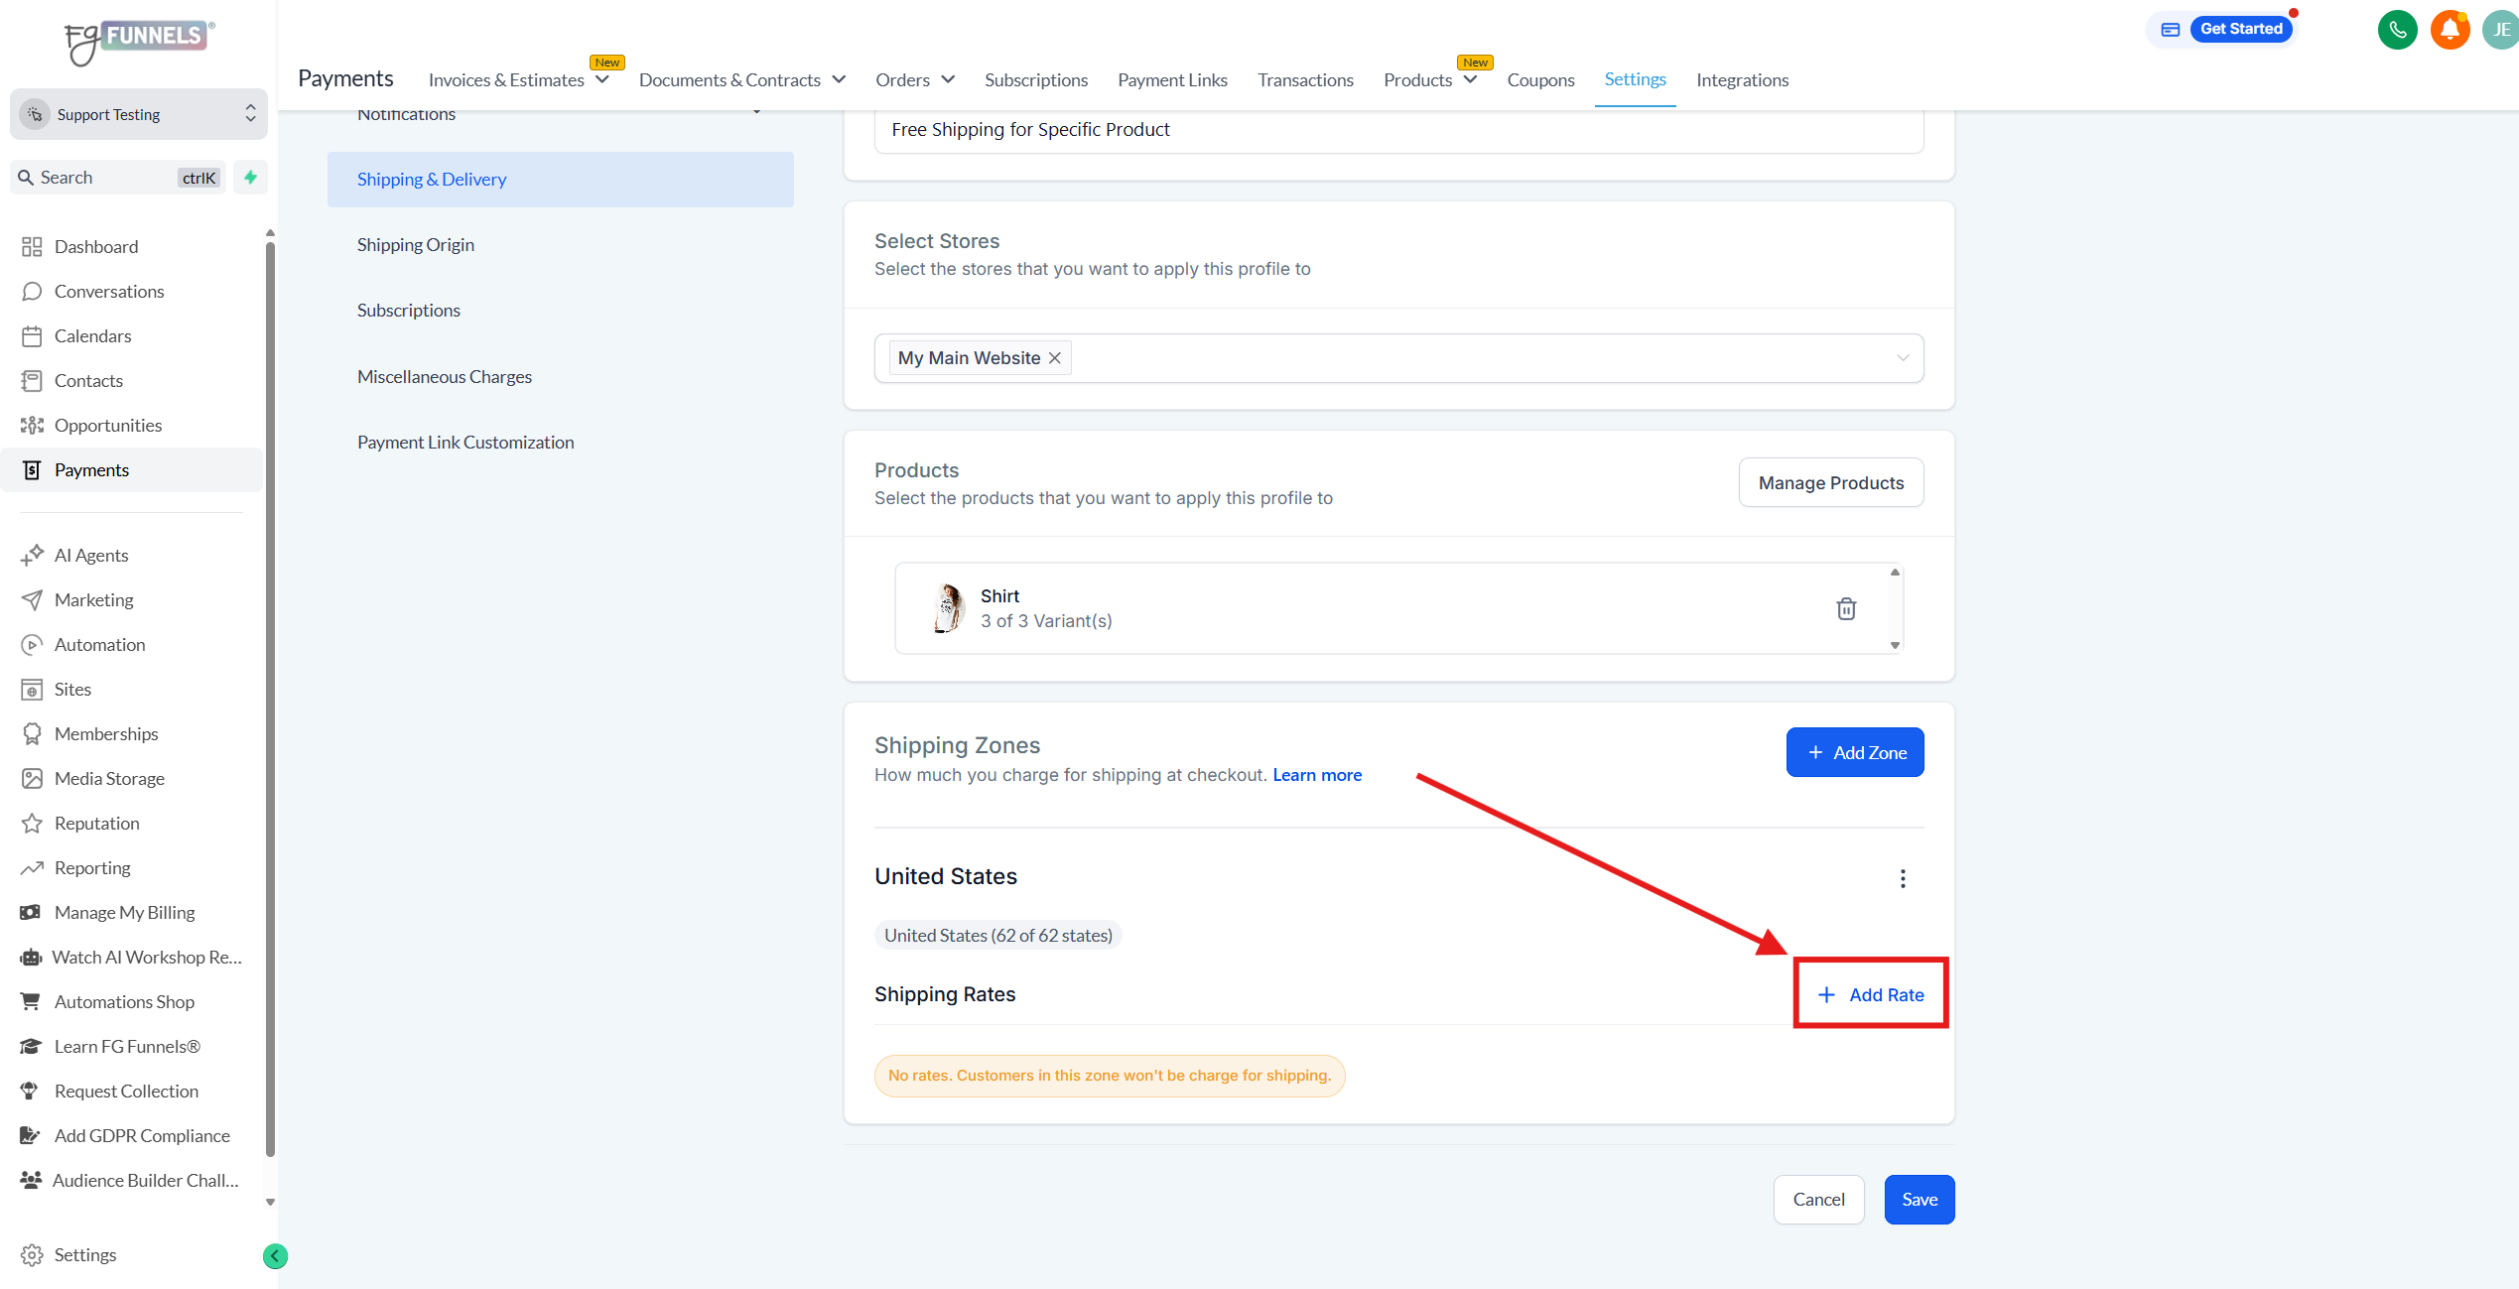Open Support Testing account switcher
This screenshot has width=2519, height=1289.
coord(139,114)
